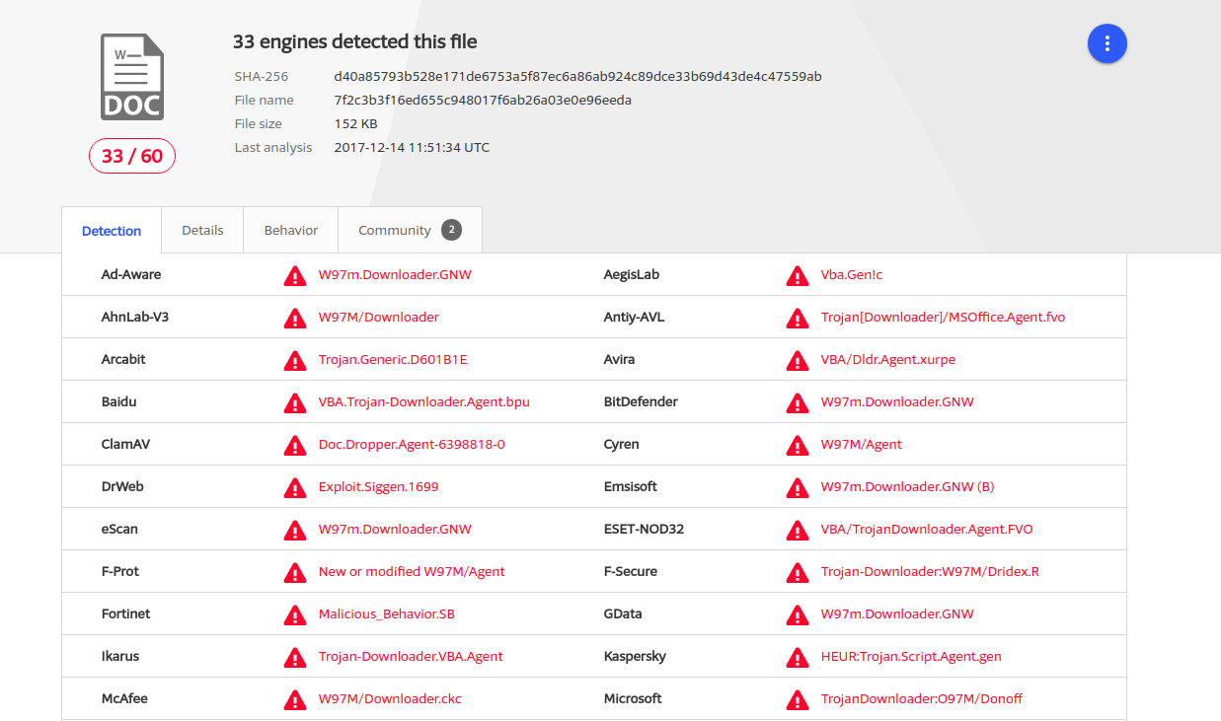The height and width of the screenshot is (721, 1221).
Task: Click Trojan[Downloader]/MSOffice.Agent.fvo result
Action: (943, 317)
